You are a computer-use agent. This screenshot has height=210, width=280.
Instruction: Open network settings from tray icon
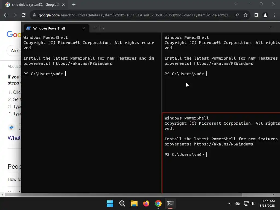coord(246,203)
